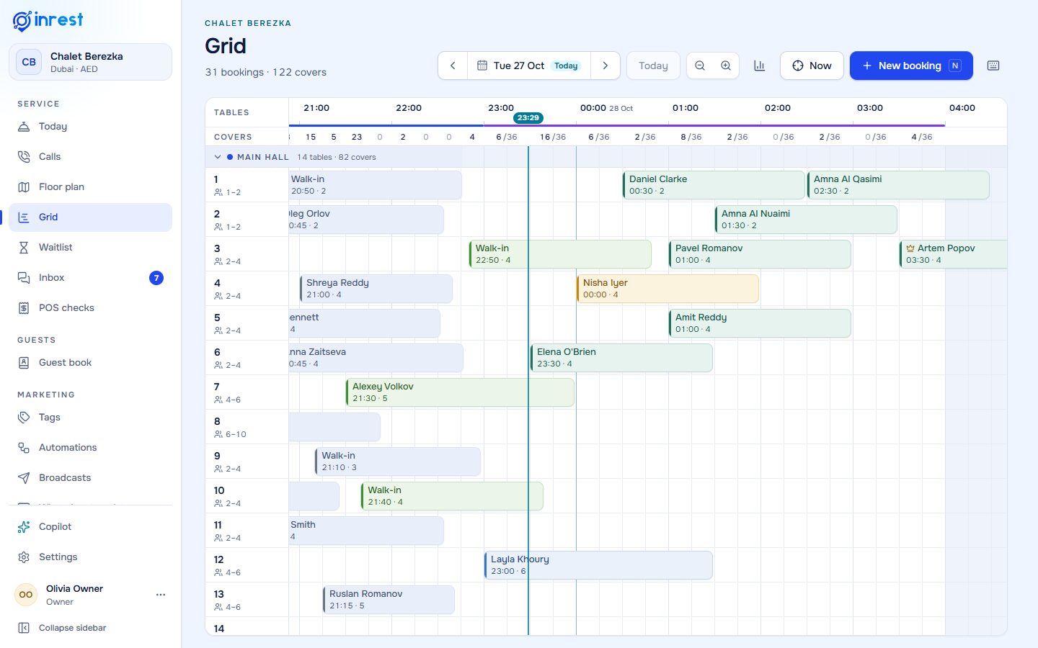The width and height of the screenshot is (1038, 648).
Task: Open Ruslan Romanov booking at 21:15
Action: [389, 600]
